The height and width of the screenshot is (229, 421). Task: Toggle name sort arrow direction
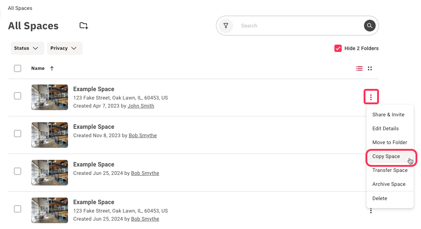tap(52, 68)
